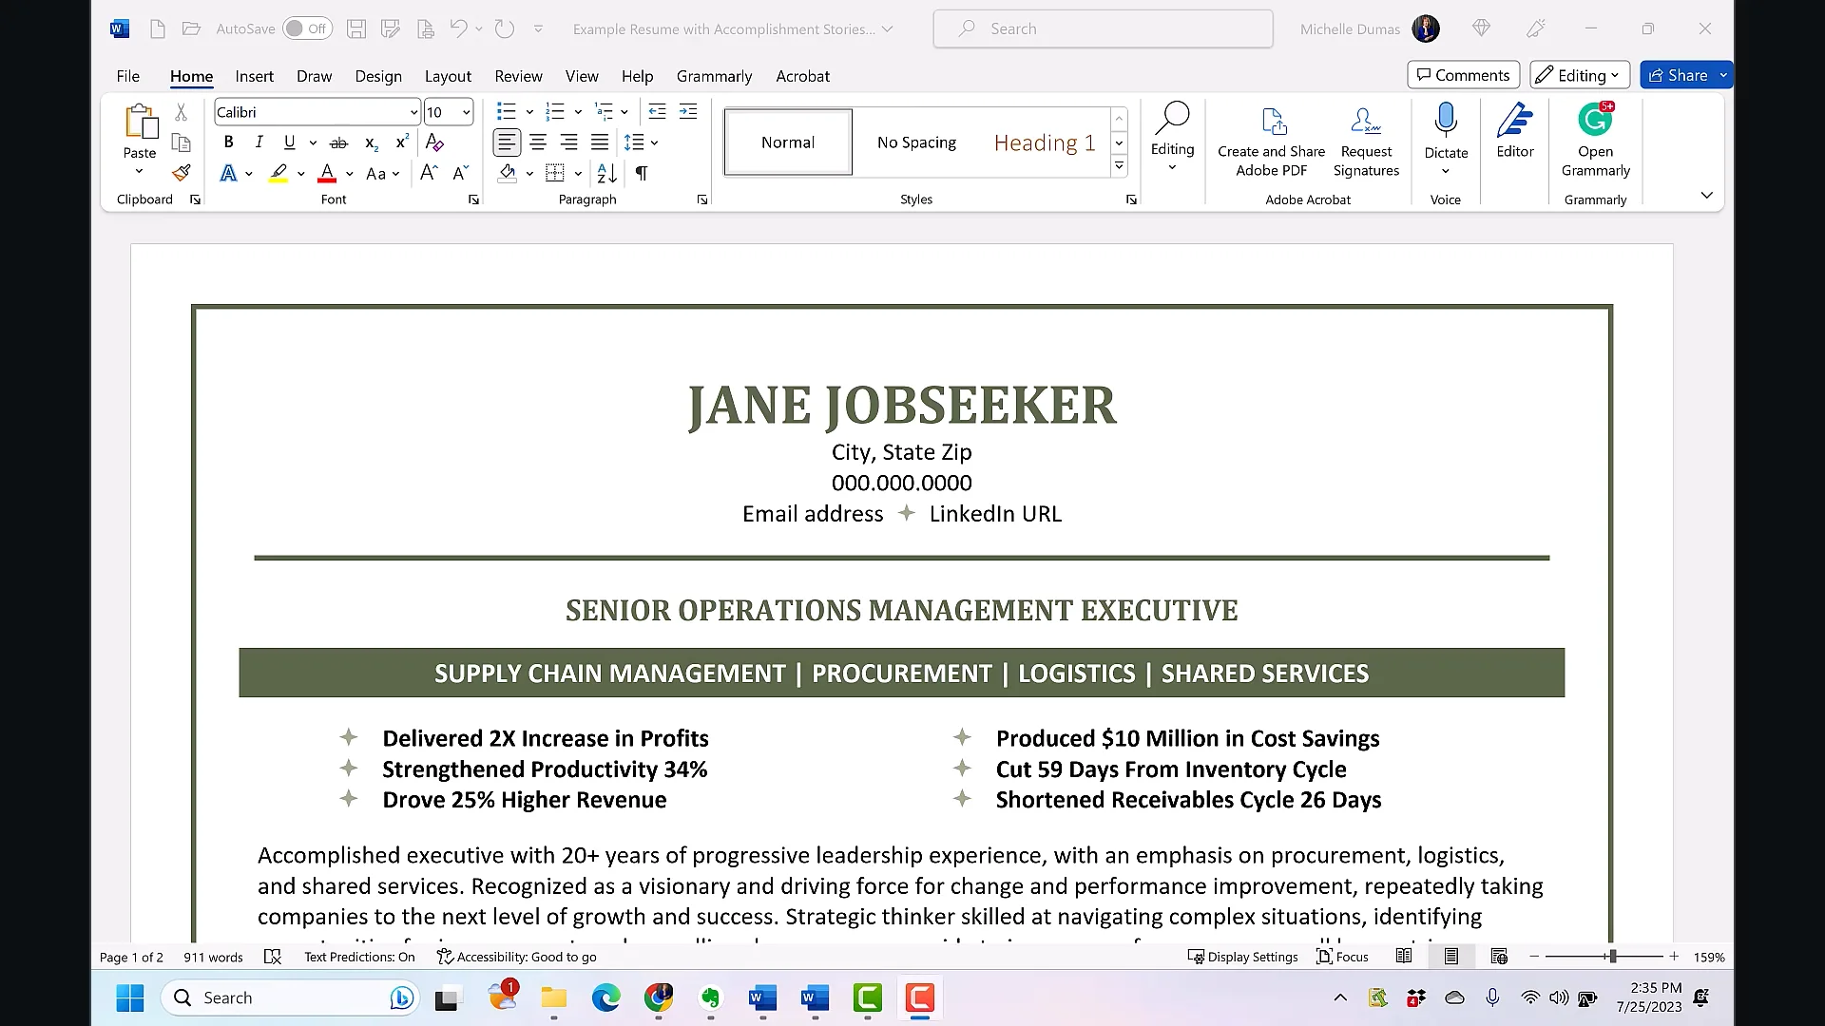Open the Layout ribbon tab
Image resolution: width=1825 pixels, height=1026 pixels.
(448, 76)
